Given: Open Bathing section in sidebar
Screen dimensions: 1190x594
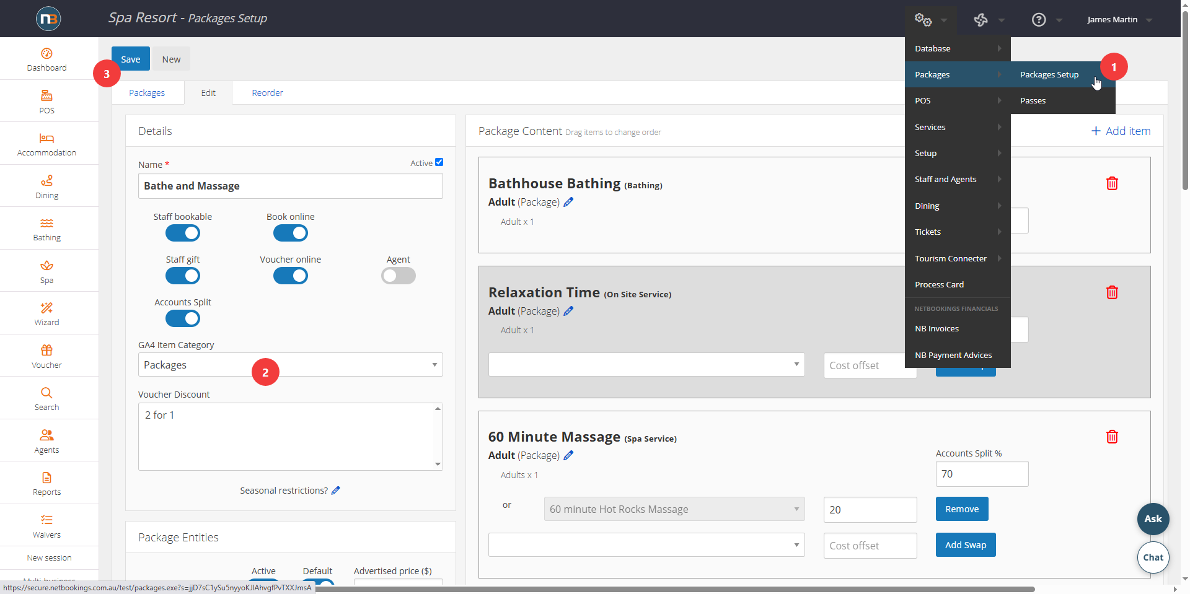Looking at the screenshot, I should [x=46, y=229].
